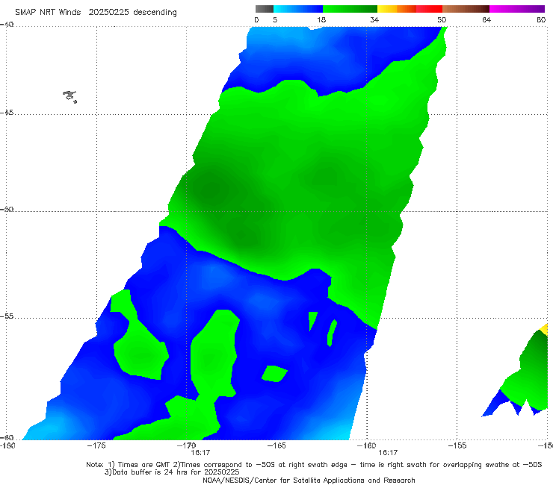Click the small yellow wind patch at the map edge
Screen dimensions: 553x485
pos(544,330)
